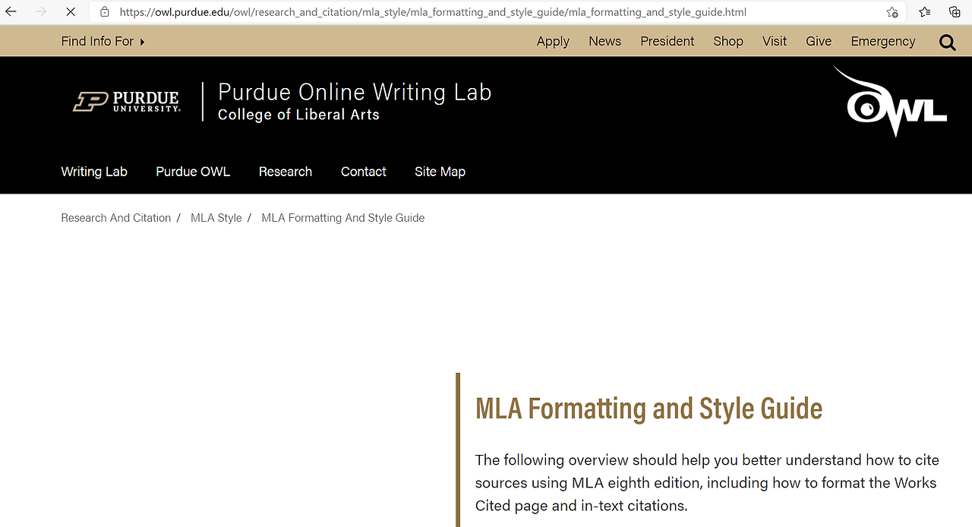View site info via lock icon
The height and width of the screenshot is (527, 972).
(x=105, y=12)
